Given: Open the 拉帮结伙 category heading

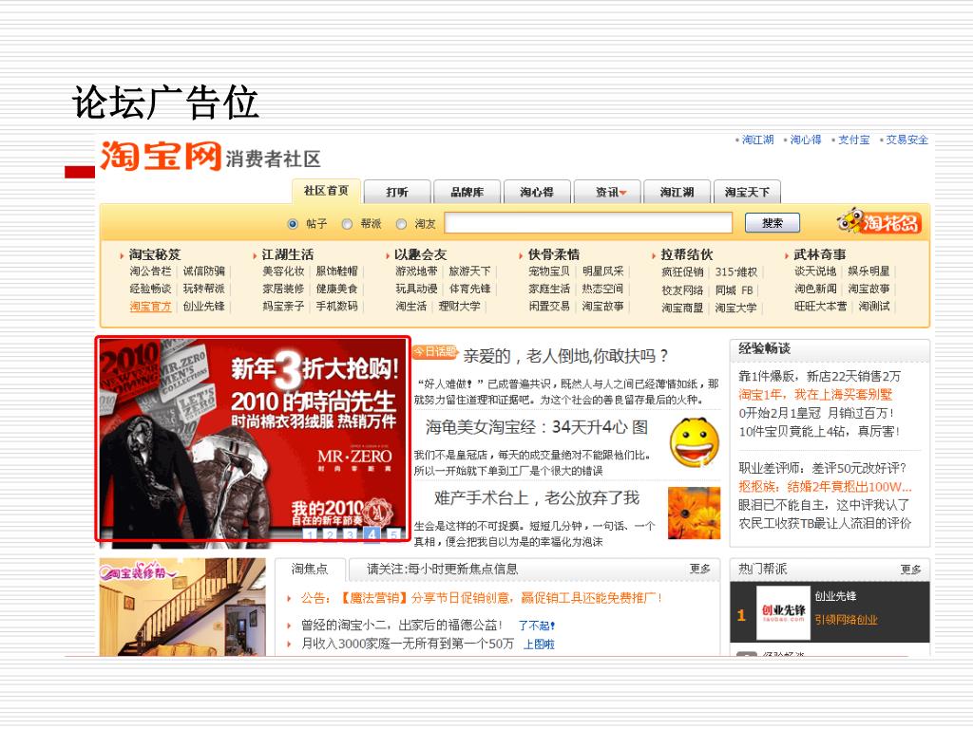Looking at the screenshot, I should point(686,254).
